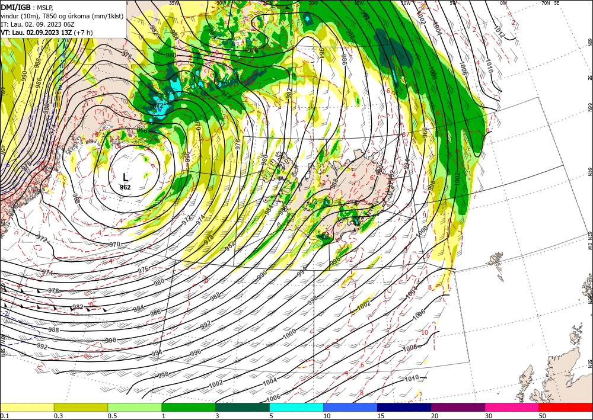Pick the blue 10 mm legend swatch
Viewport: 593px width, 420px height.
point(350,408)
